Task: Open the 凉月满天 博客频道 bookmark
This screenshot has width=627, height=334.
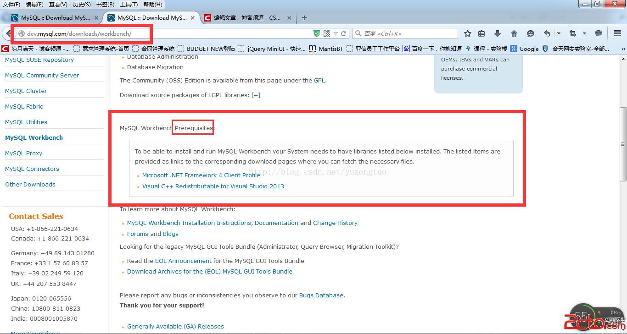Action: (x=36, y=49)
